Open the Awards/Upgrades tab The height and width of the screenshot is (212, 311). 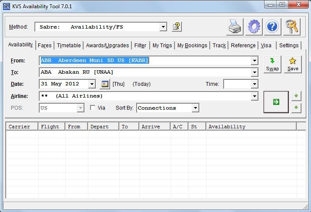[x=107, y=46]
